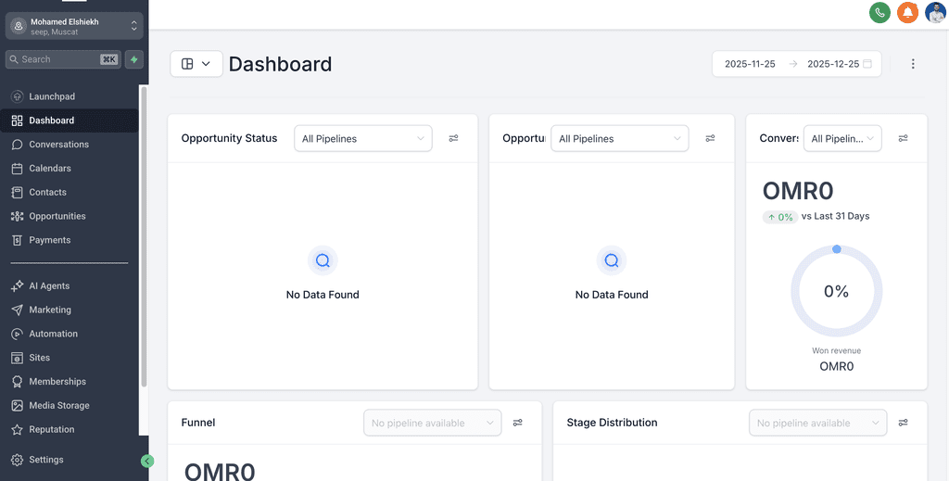Image resolution: width=949 pixels, height=481 pixels.
Task: Click the green lightning quick-actions icon
Action: (x=134, y=59)
